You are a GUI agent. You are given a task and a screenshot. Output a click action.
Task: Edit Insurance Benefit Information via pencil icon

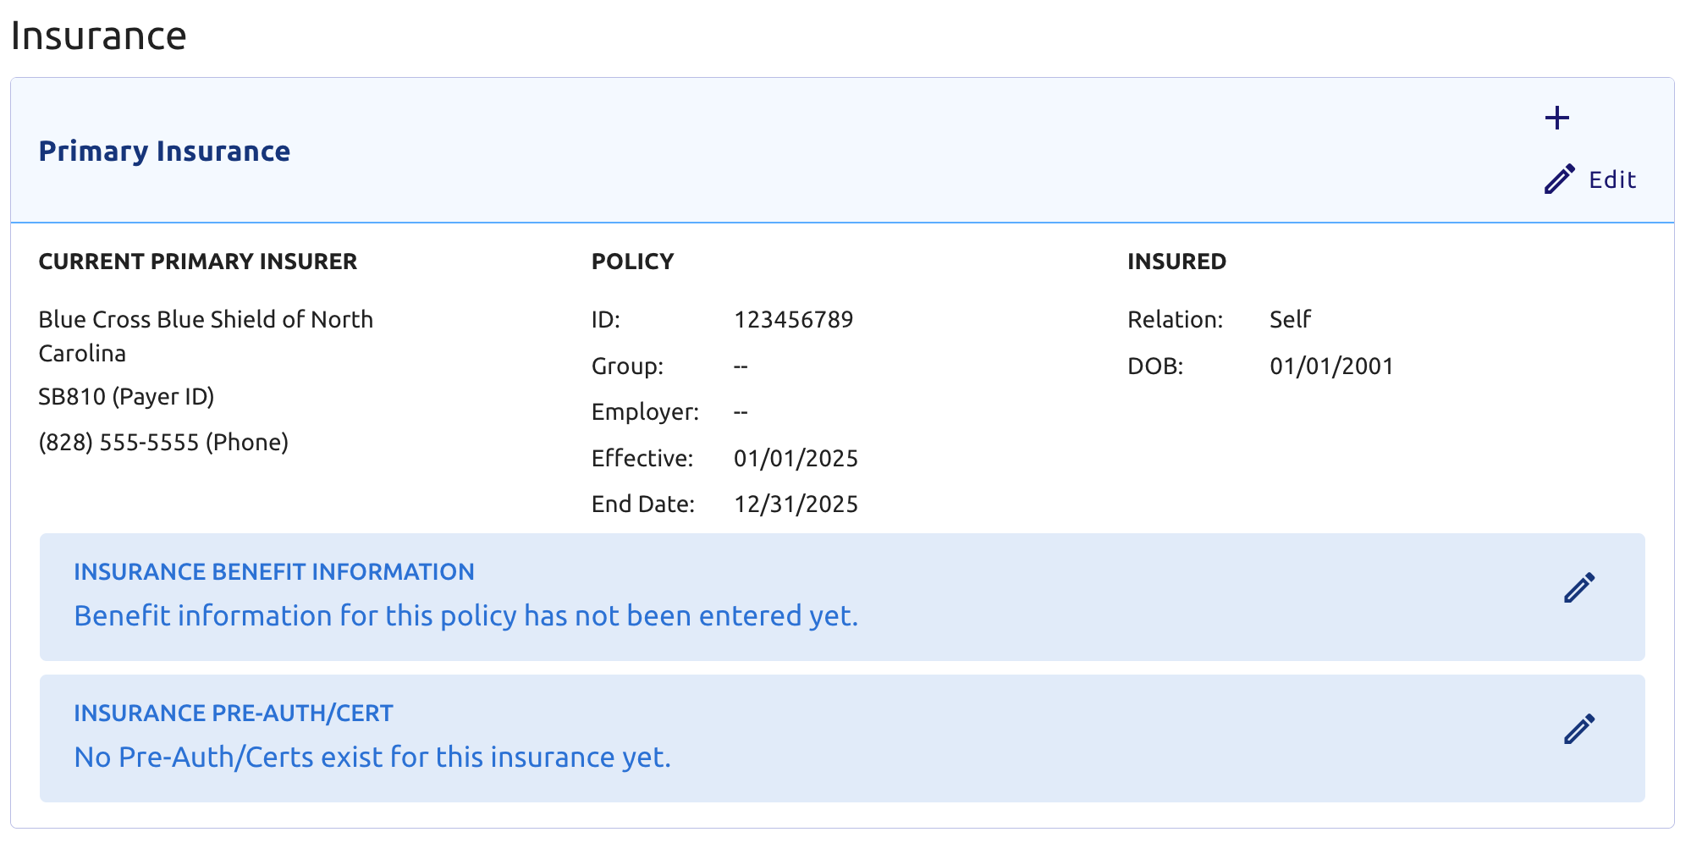[x=1579, y=587]
